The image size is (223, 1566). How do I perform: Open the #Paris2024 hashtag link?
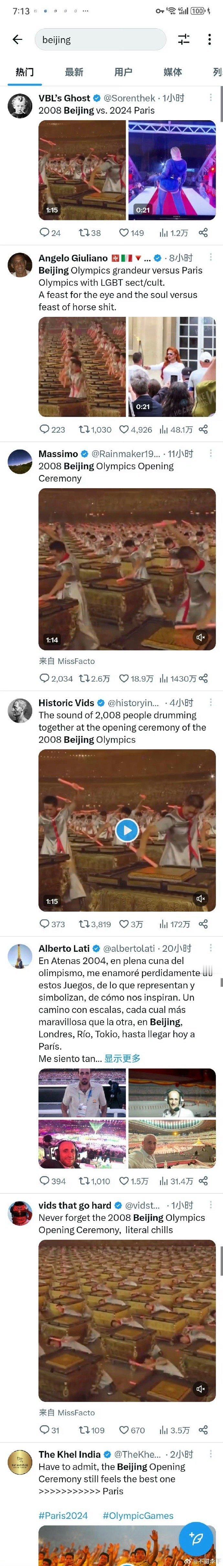pos(63,1515)
